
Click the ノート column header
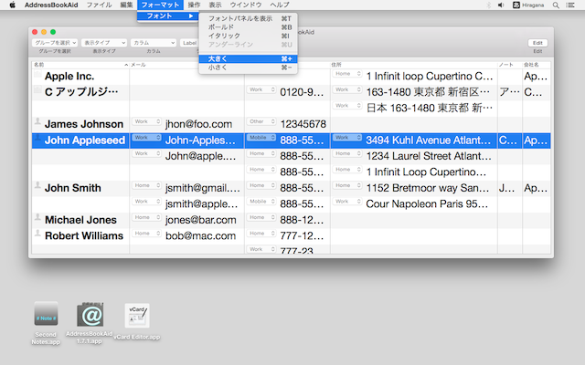(x=510, y=65)
